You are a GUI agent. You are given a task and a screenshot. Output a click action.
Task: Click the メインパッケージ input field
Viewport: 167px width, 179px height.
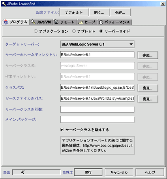98,119
